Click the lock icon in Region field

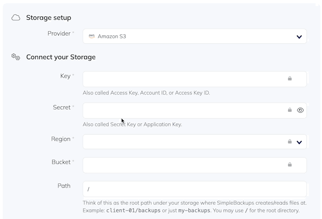(x=290, y=141)
